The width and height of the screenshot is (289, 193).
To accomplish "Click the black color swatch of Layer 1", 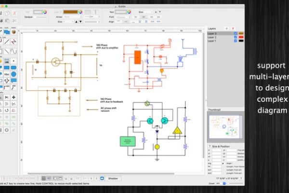I will [x=241, y=41].
